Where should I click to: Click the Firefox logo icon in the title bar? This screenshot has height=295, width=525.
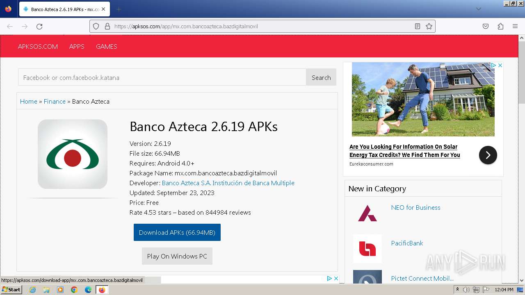(8, 9)
